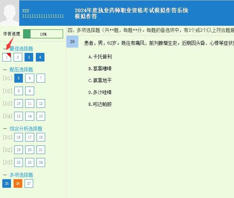Go to question 7
The height and width of the screenshot is (198, 234).
tap(41, 78)
